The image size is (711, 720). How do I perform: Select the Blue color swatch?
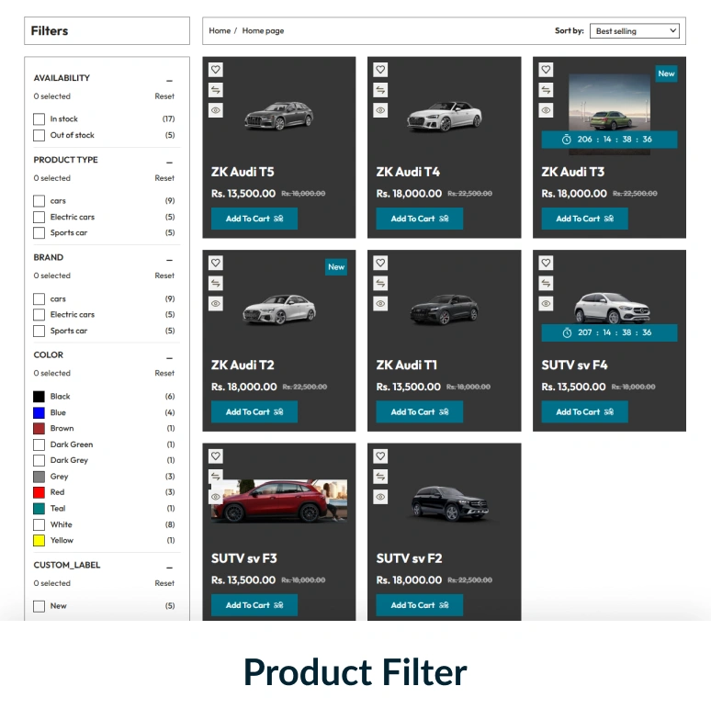coord(39,413)
